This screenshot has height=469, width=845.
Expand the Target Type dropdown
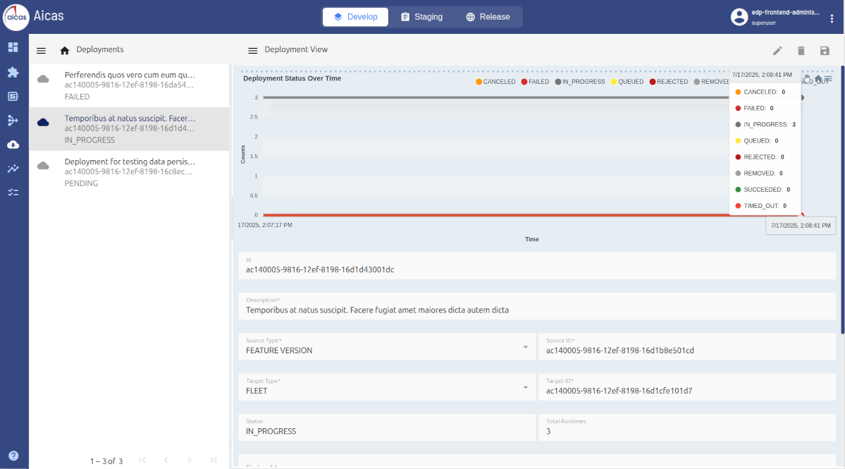525,387
